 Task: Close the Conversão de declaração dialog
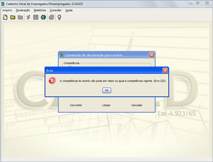tap(152, 55)
